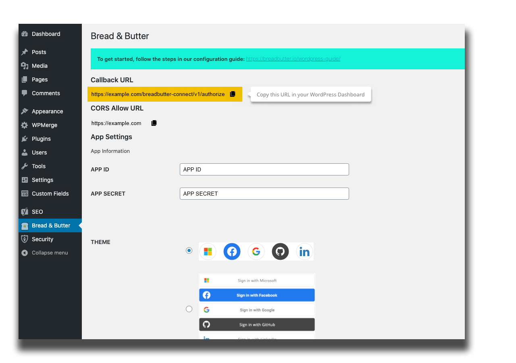Click the Callback URL text in yellow box
The width and height of the screenshot is (516, 363).
[158, 94]
